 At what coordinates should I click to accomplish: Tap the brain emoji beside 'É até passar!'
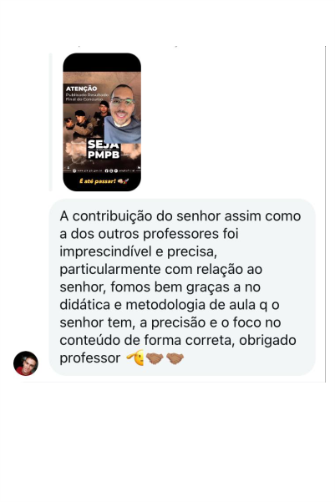(120, 181)
